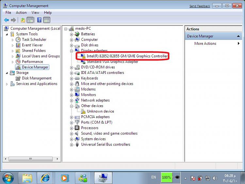Collapse the medo-PC root node
The height and width of the screenshot is (184, 245).
pyautogui.click(x=66, y=29)
